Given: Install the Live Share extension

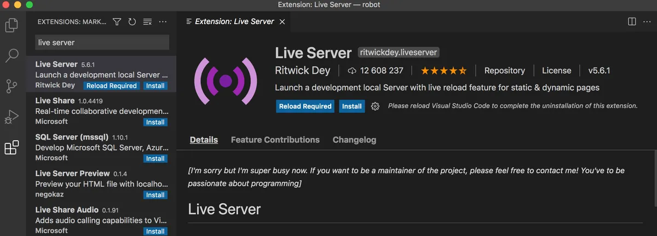Looking at the screenshot, I should [155, 122].
